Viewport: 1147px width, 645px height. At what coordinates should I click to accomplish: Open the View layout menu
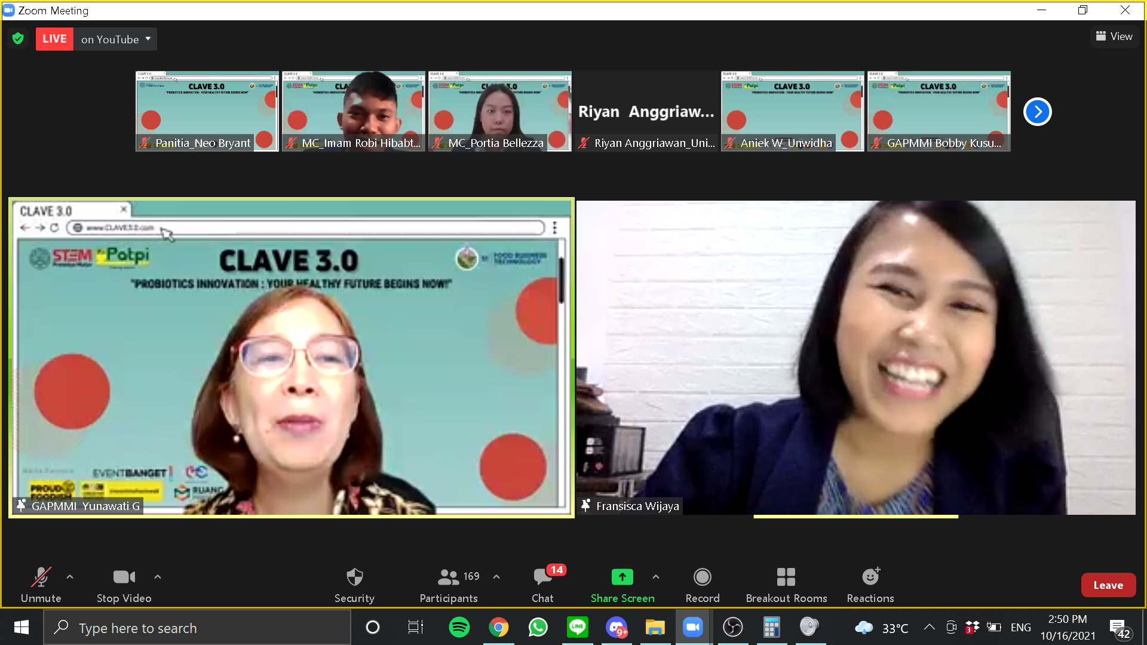[x=1114, y=36]
